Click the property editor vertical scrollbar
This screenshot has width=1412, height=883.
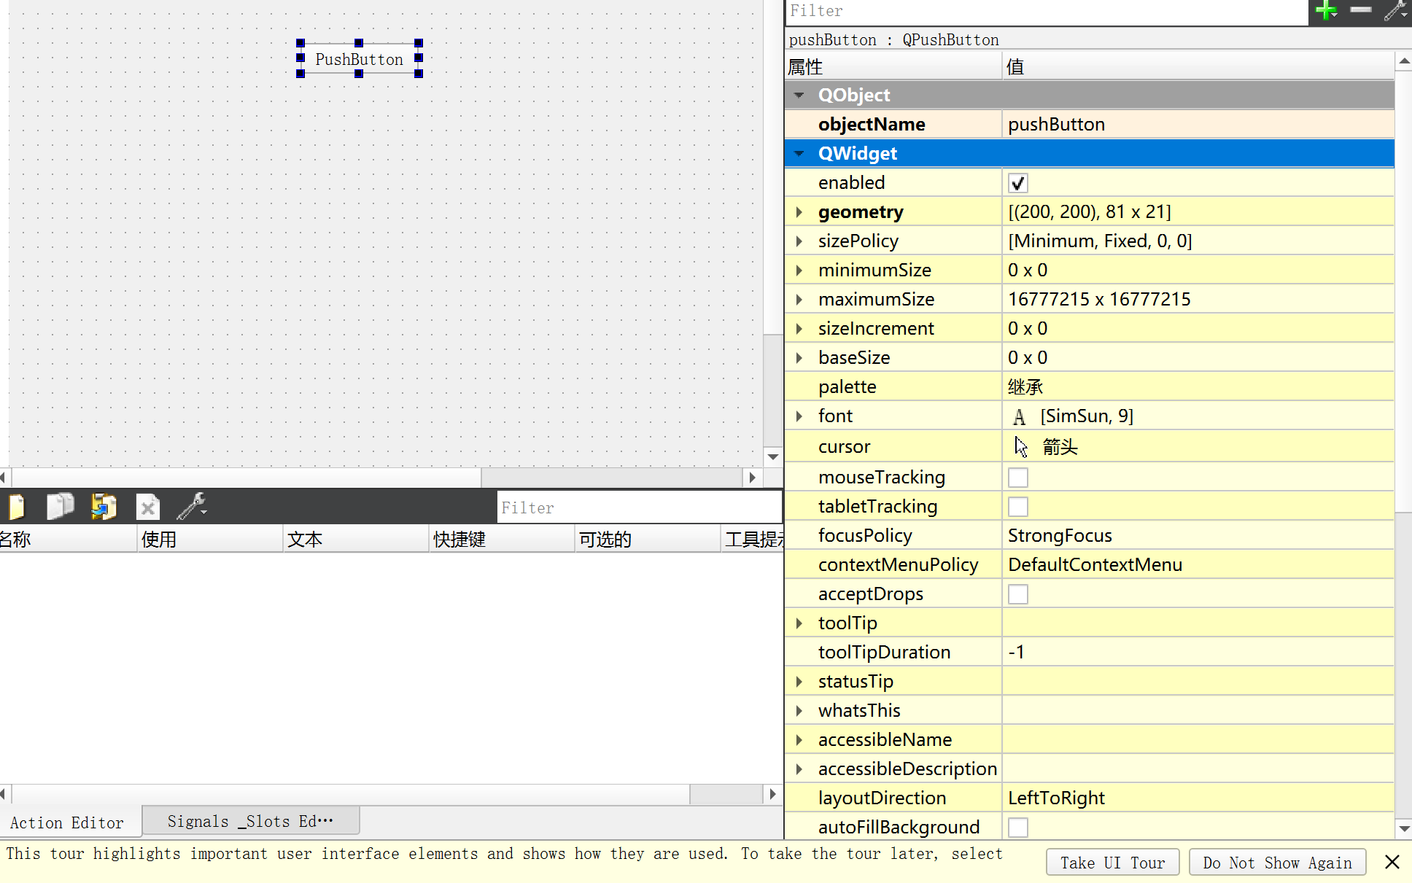click(1403, 292)
